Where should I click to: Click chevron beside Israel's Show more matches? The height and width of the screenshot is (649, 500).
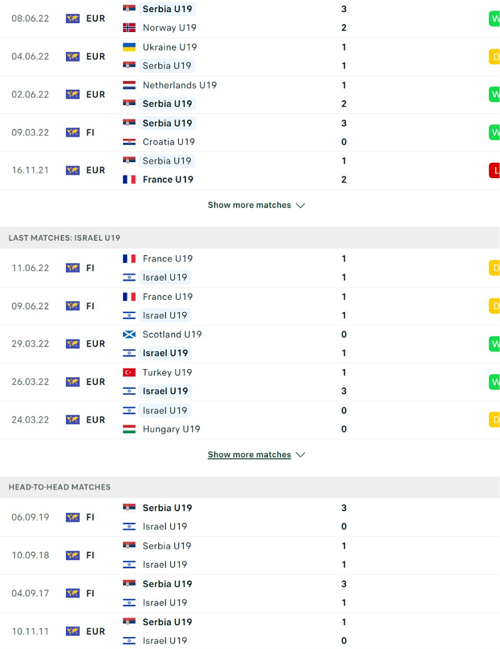(301, 455)
